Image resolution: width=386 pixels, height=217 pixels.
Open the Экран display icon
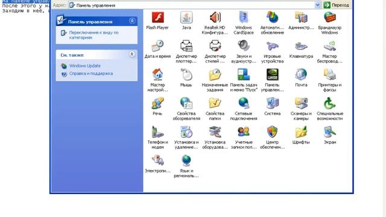pos(330,132)
